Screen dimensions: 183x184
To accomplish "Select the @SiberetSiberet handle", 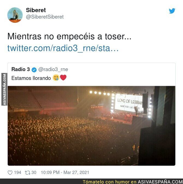I will 45,17.
